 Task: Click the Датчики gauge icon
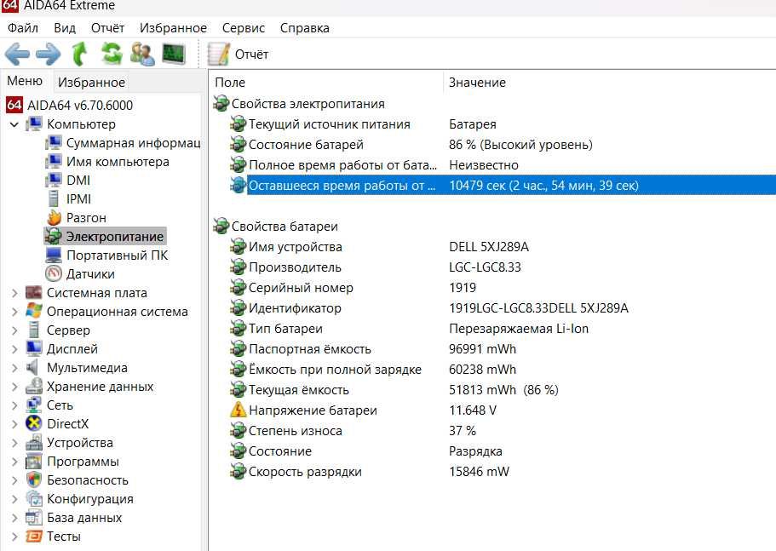54,274
